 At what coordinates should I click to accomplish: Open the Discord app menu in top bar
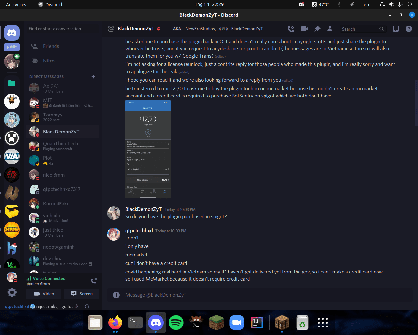point(50,4)
